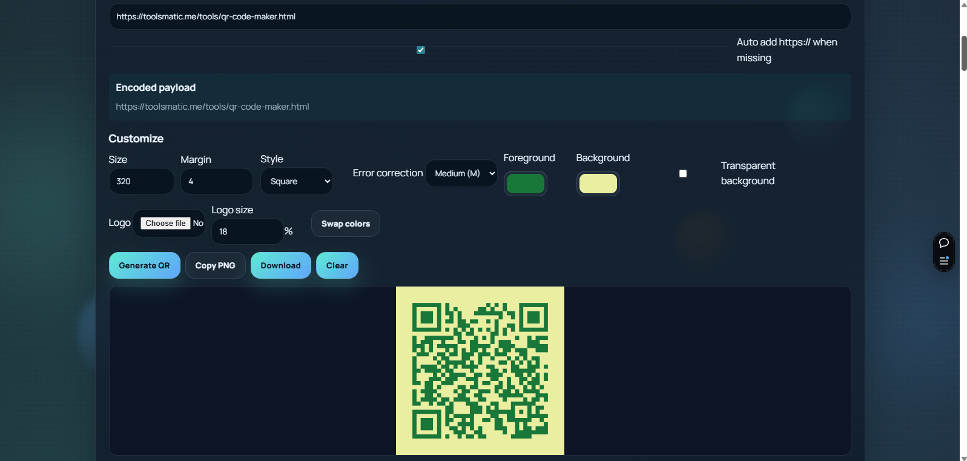Click the Customize section heading
Screen dimensions: 967x461
(136, 139)
